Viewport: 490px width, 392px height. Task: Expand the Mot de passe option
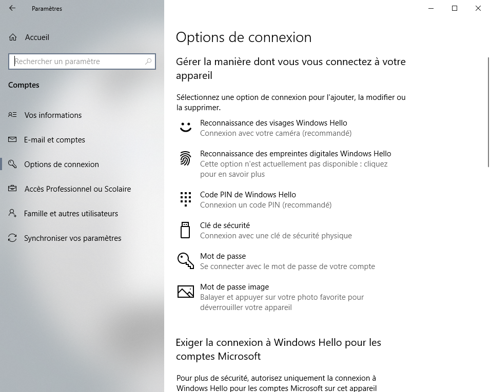290,261
